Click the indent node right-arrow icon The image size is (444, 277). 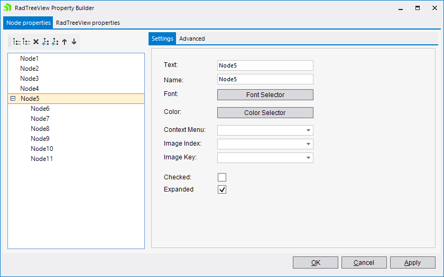coord(55,42)
